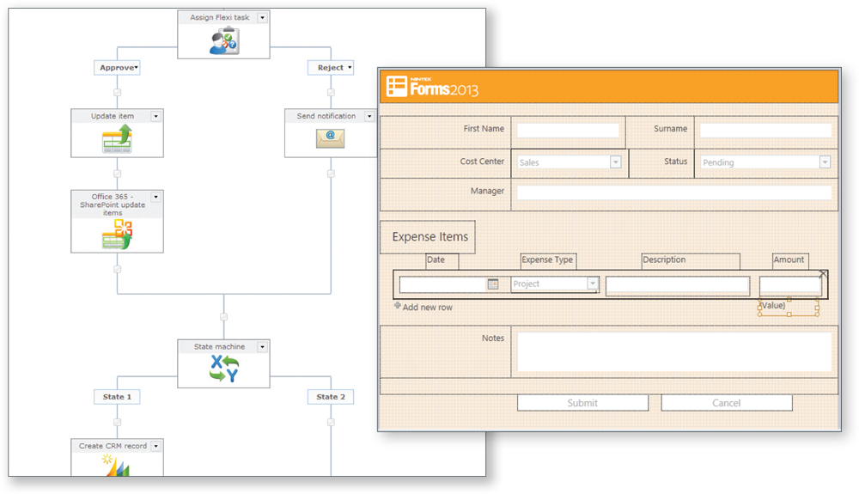859x494 pixels.
Task: Delete expense row with X icon
Action: pos(823,274)
